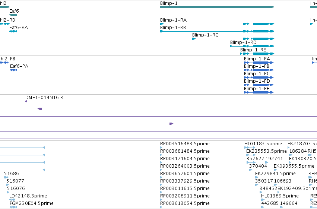
Task: Open EST RP003208911.5prime
Action: pos(185,196)
